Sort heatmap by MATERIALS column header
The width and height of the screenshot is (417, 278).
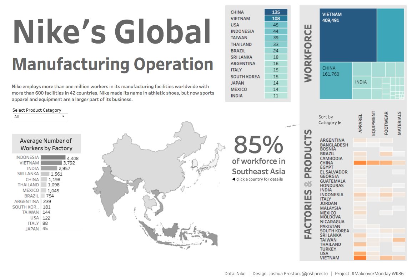coord(399,123)
